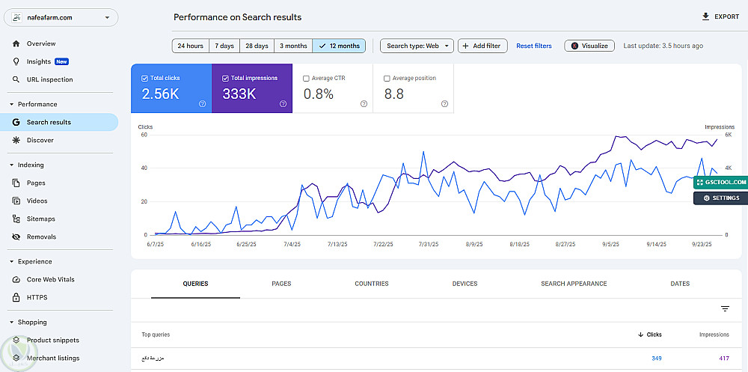Open Discover asterisk icon in sidebar
748x372 pixels.
pyautogui.click(x=16, y=140)
